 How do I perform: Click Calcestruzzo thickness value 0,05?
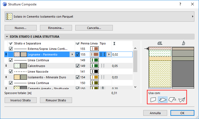tap(115, 66)
